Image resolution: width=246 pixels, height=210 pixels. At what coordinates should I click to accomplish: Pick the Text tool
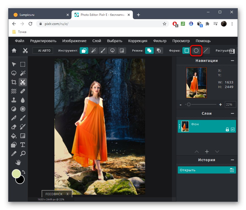click(x=23, y=145)
